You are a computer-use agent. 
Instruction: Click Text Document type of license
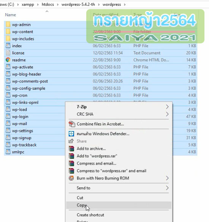point(147,53)
